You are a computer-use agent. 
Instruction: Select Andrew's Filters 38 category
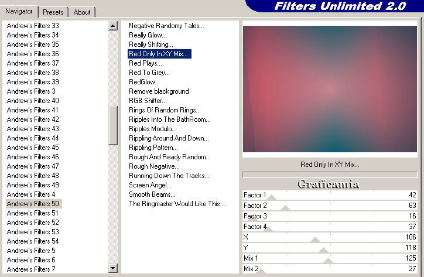click(x=33, y=73)
